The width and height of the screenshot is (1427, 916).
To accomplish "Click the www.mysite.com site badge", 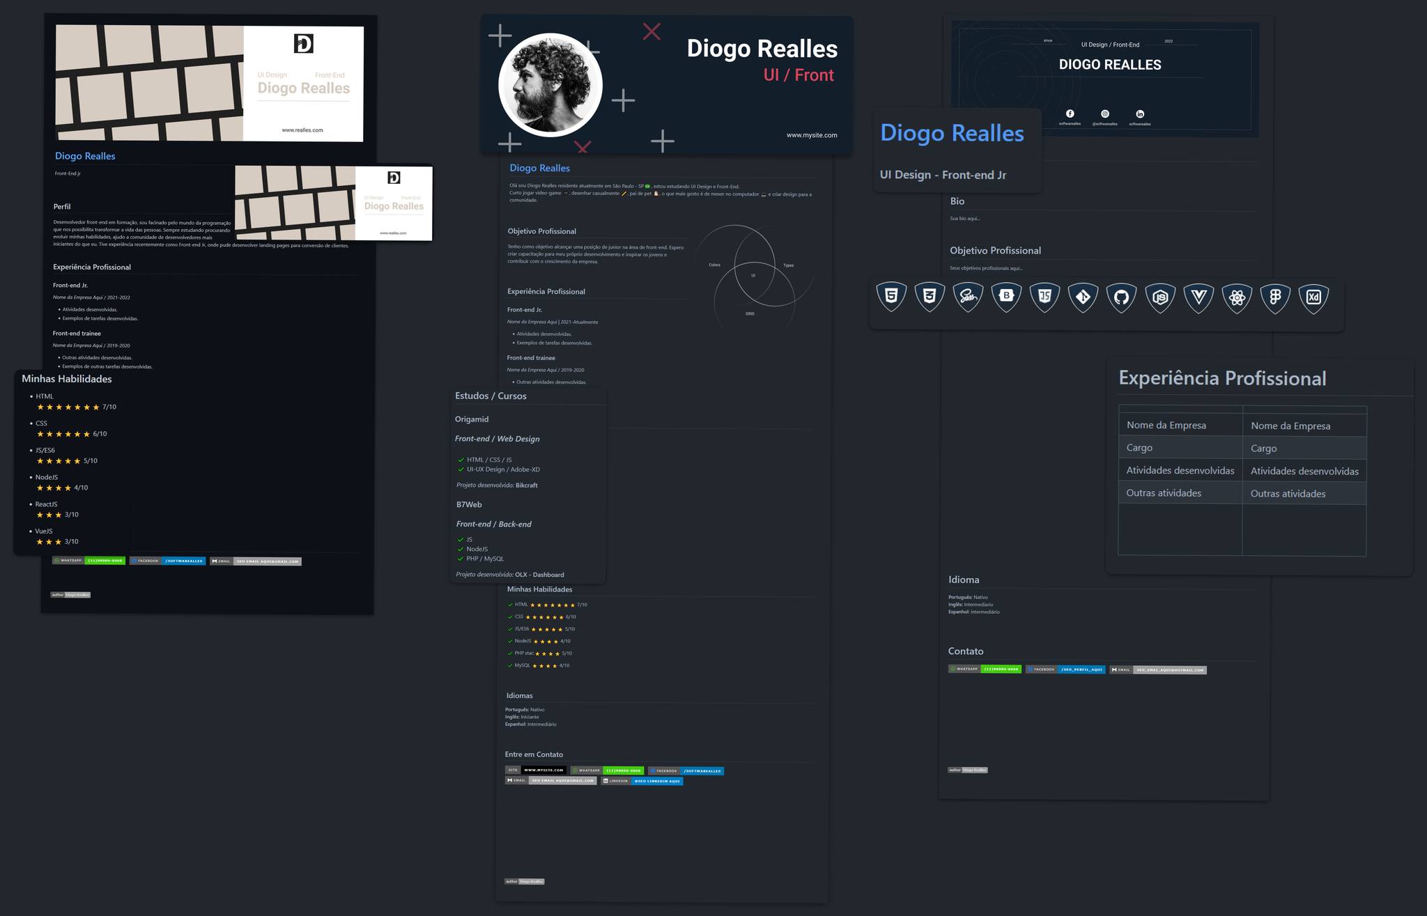I will coord(536,770).
